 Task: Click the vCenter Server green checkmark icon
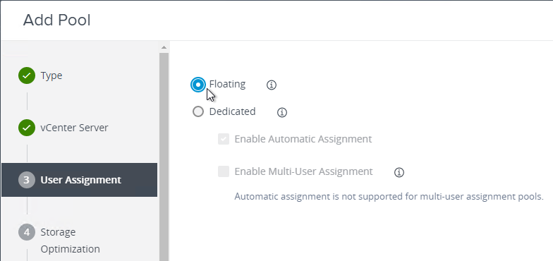tap(27, 128)
